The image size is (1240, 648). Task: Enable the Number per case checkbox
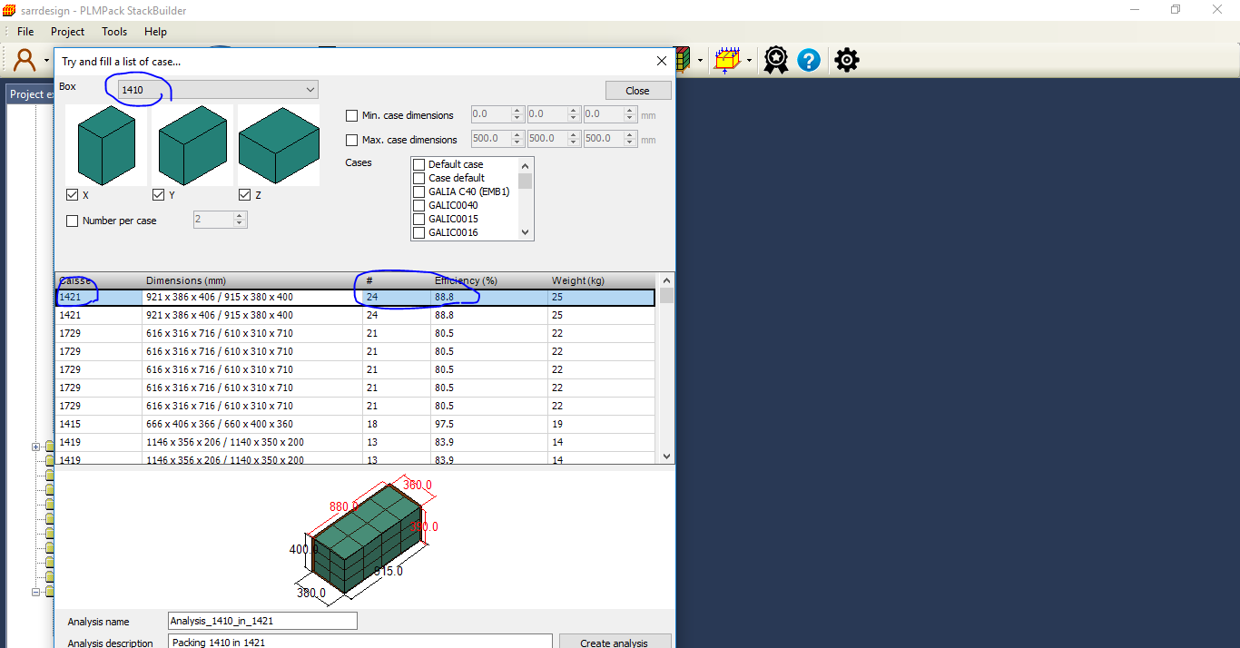pyautogui.click(x=73, y=221)
